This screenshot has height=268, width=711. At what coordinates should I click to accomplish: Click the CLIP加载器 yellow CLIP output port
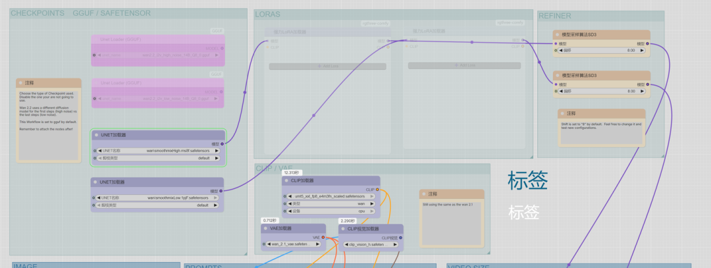[377, 190]
